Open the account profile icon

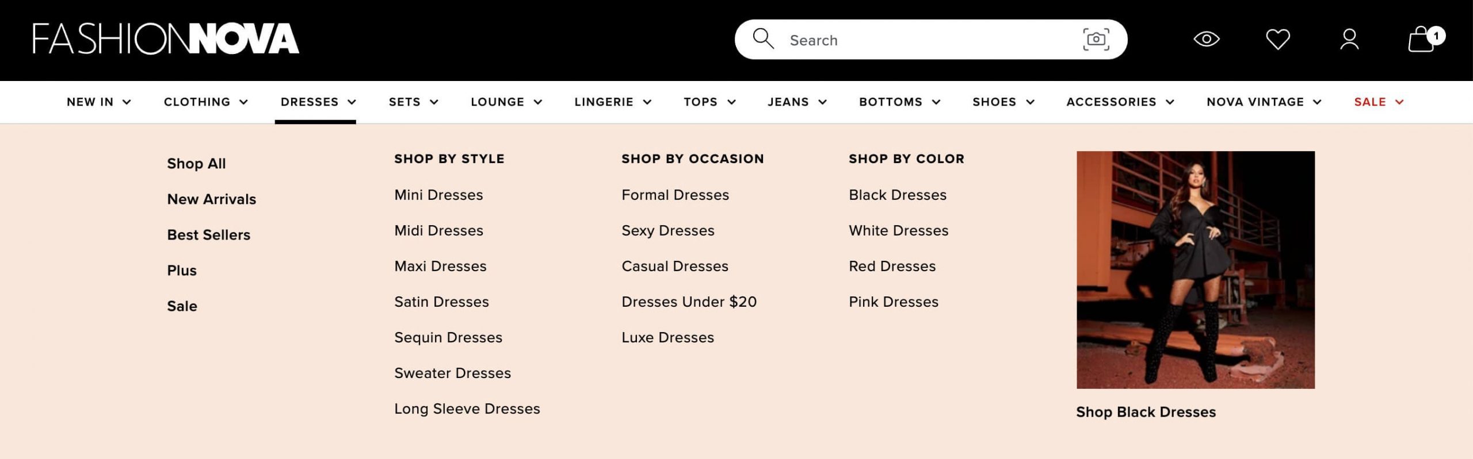coord(1349,39)
